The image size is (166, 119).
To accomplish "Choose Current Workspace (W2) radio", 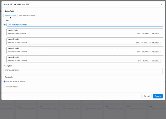I will [x=4, y=81].
